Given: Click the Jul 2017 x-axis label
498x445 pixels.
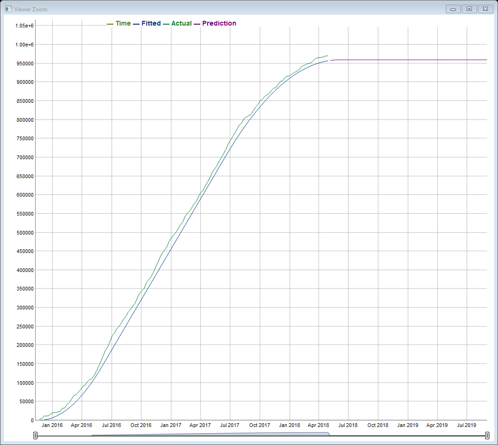Looking at the screenshot, I should point(230,426).
